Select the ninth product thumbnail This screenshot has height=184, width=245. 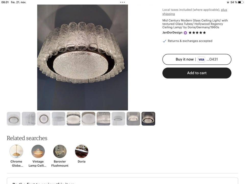point(133,119)
